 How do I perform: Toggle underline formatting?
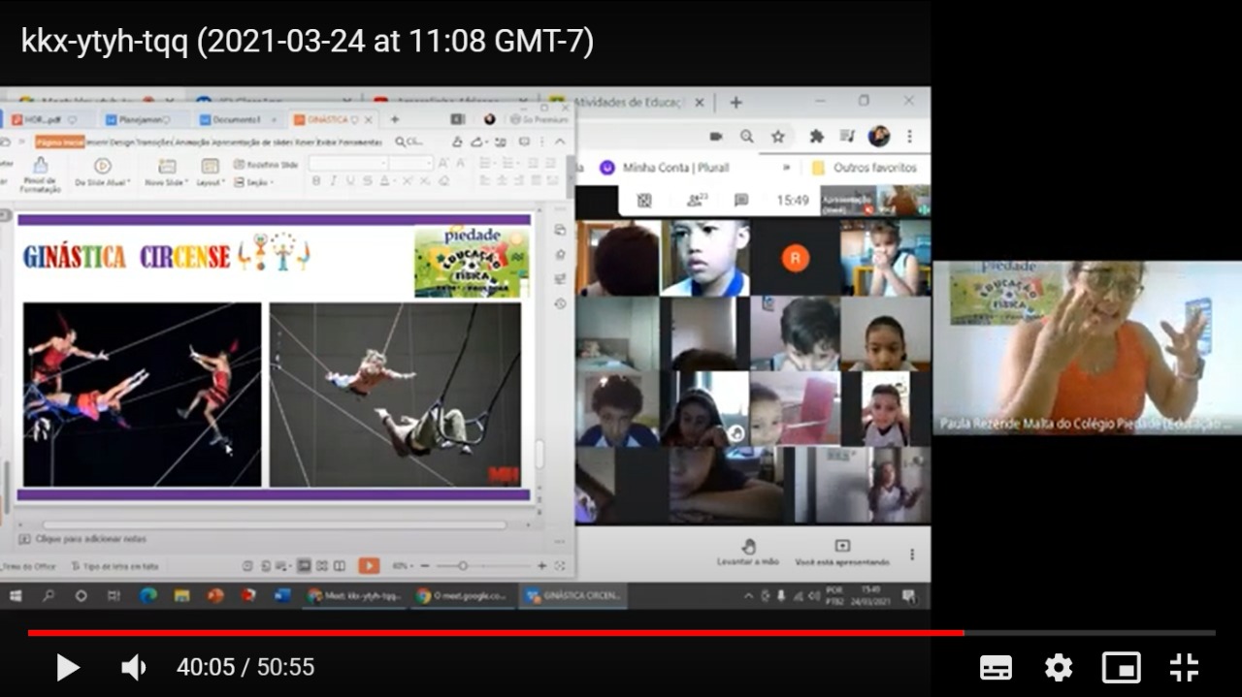[348, 181]
